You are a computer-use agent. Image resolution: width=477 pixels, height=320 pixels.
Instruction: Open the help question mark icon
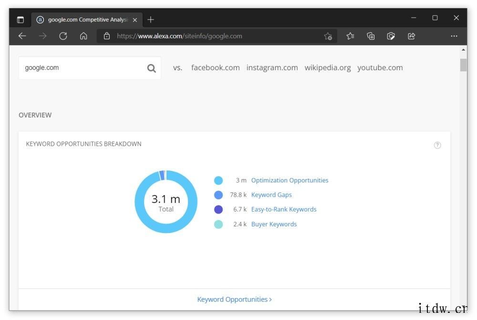437,145
